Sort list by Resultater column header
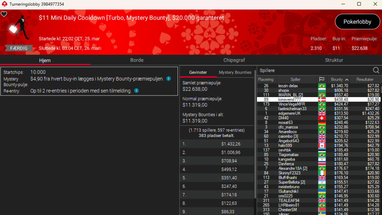Screen dimensions: 382x215 coord(365,80)
